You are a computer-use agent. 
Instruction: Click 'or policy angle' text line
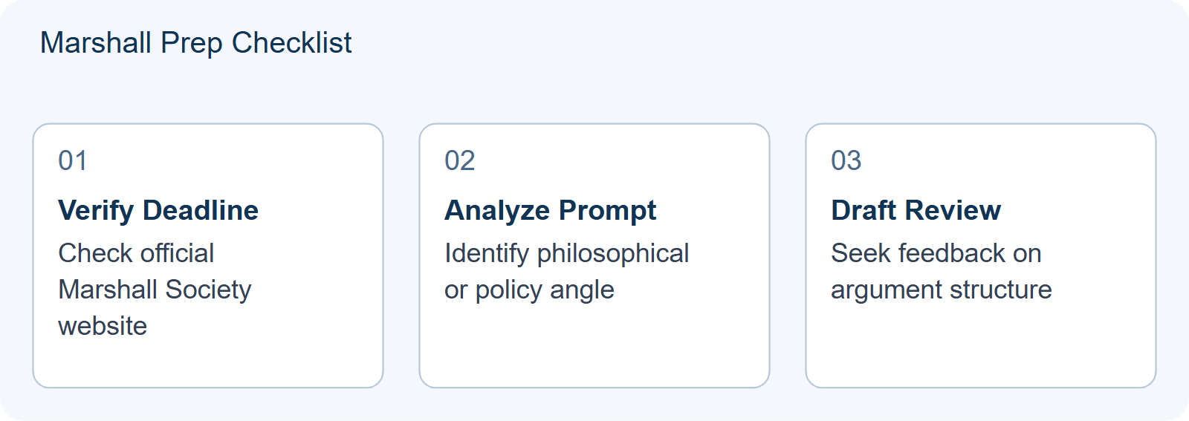tap(529, 290)
